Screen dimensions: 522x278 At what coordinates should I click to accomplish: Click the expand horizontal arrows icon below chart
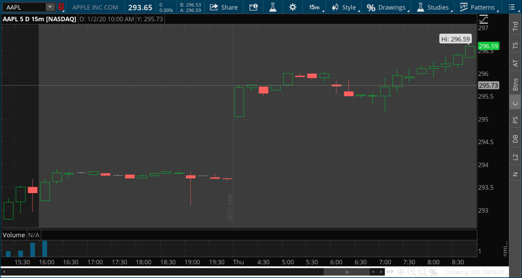(x=390, y=272)
